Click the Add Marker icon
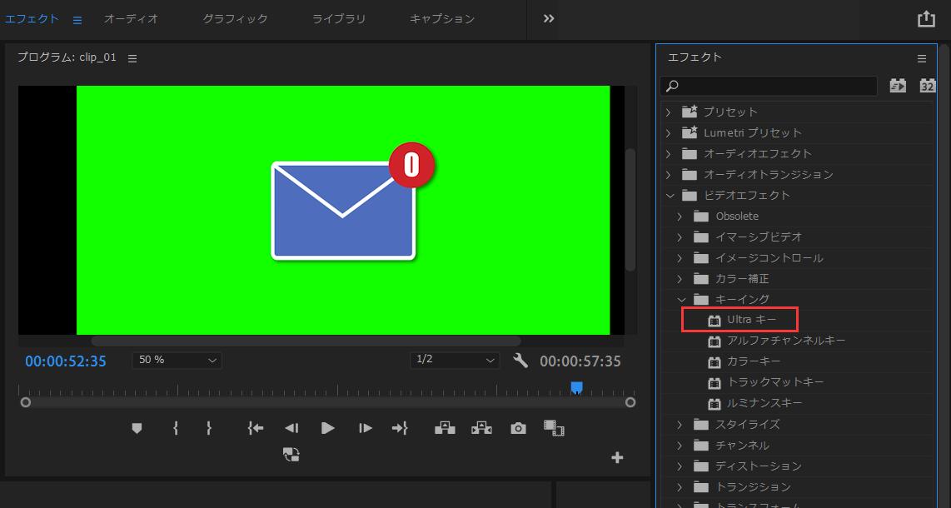 [137, 428]
